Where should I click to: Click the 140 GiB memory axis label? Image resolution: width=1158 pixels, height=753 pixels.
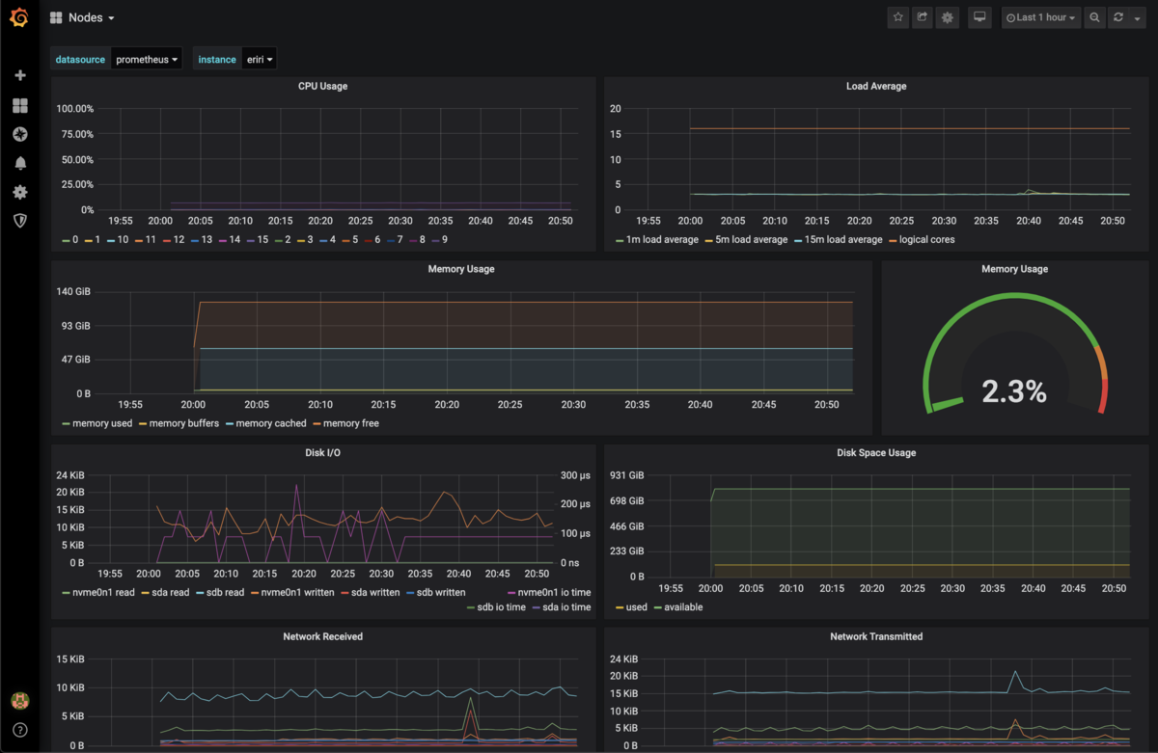74,292
